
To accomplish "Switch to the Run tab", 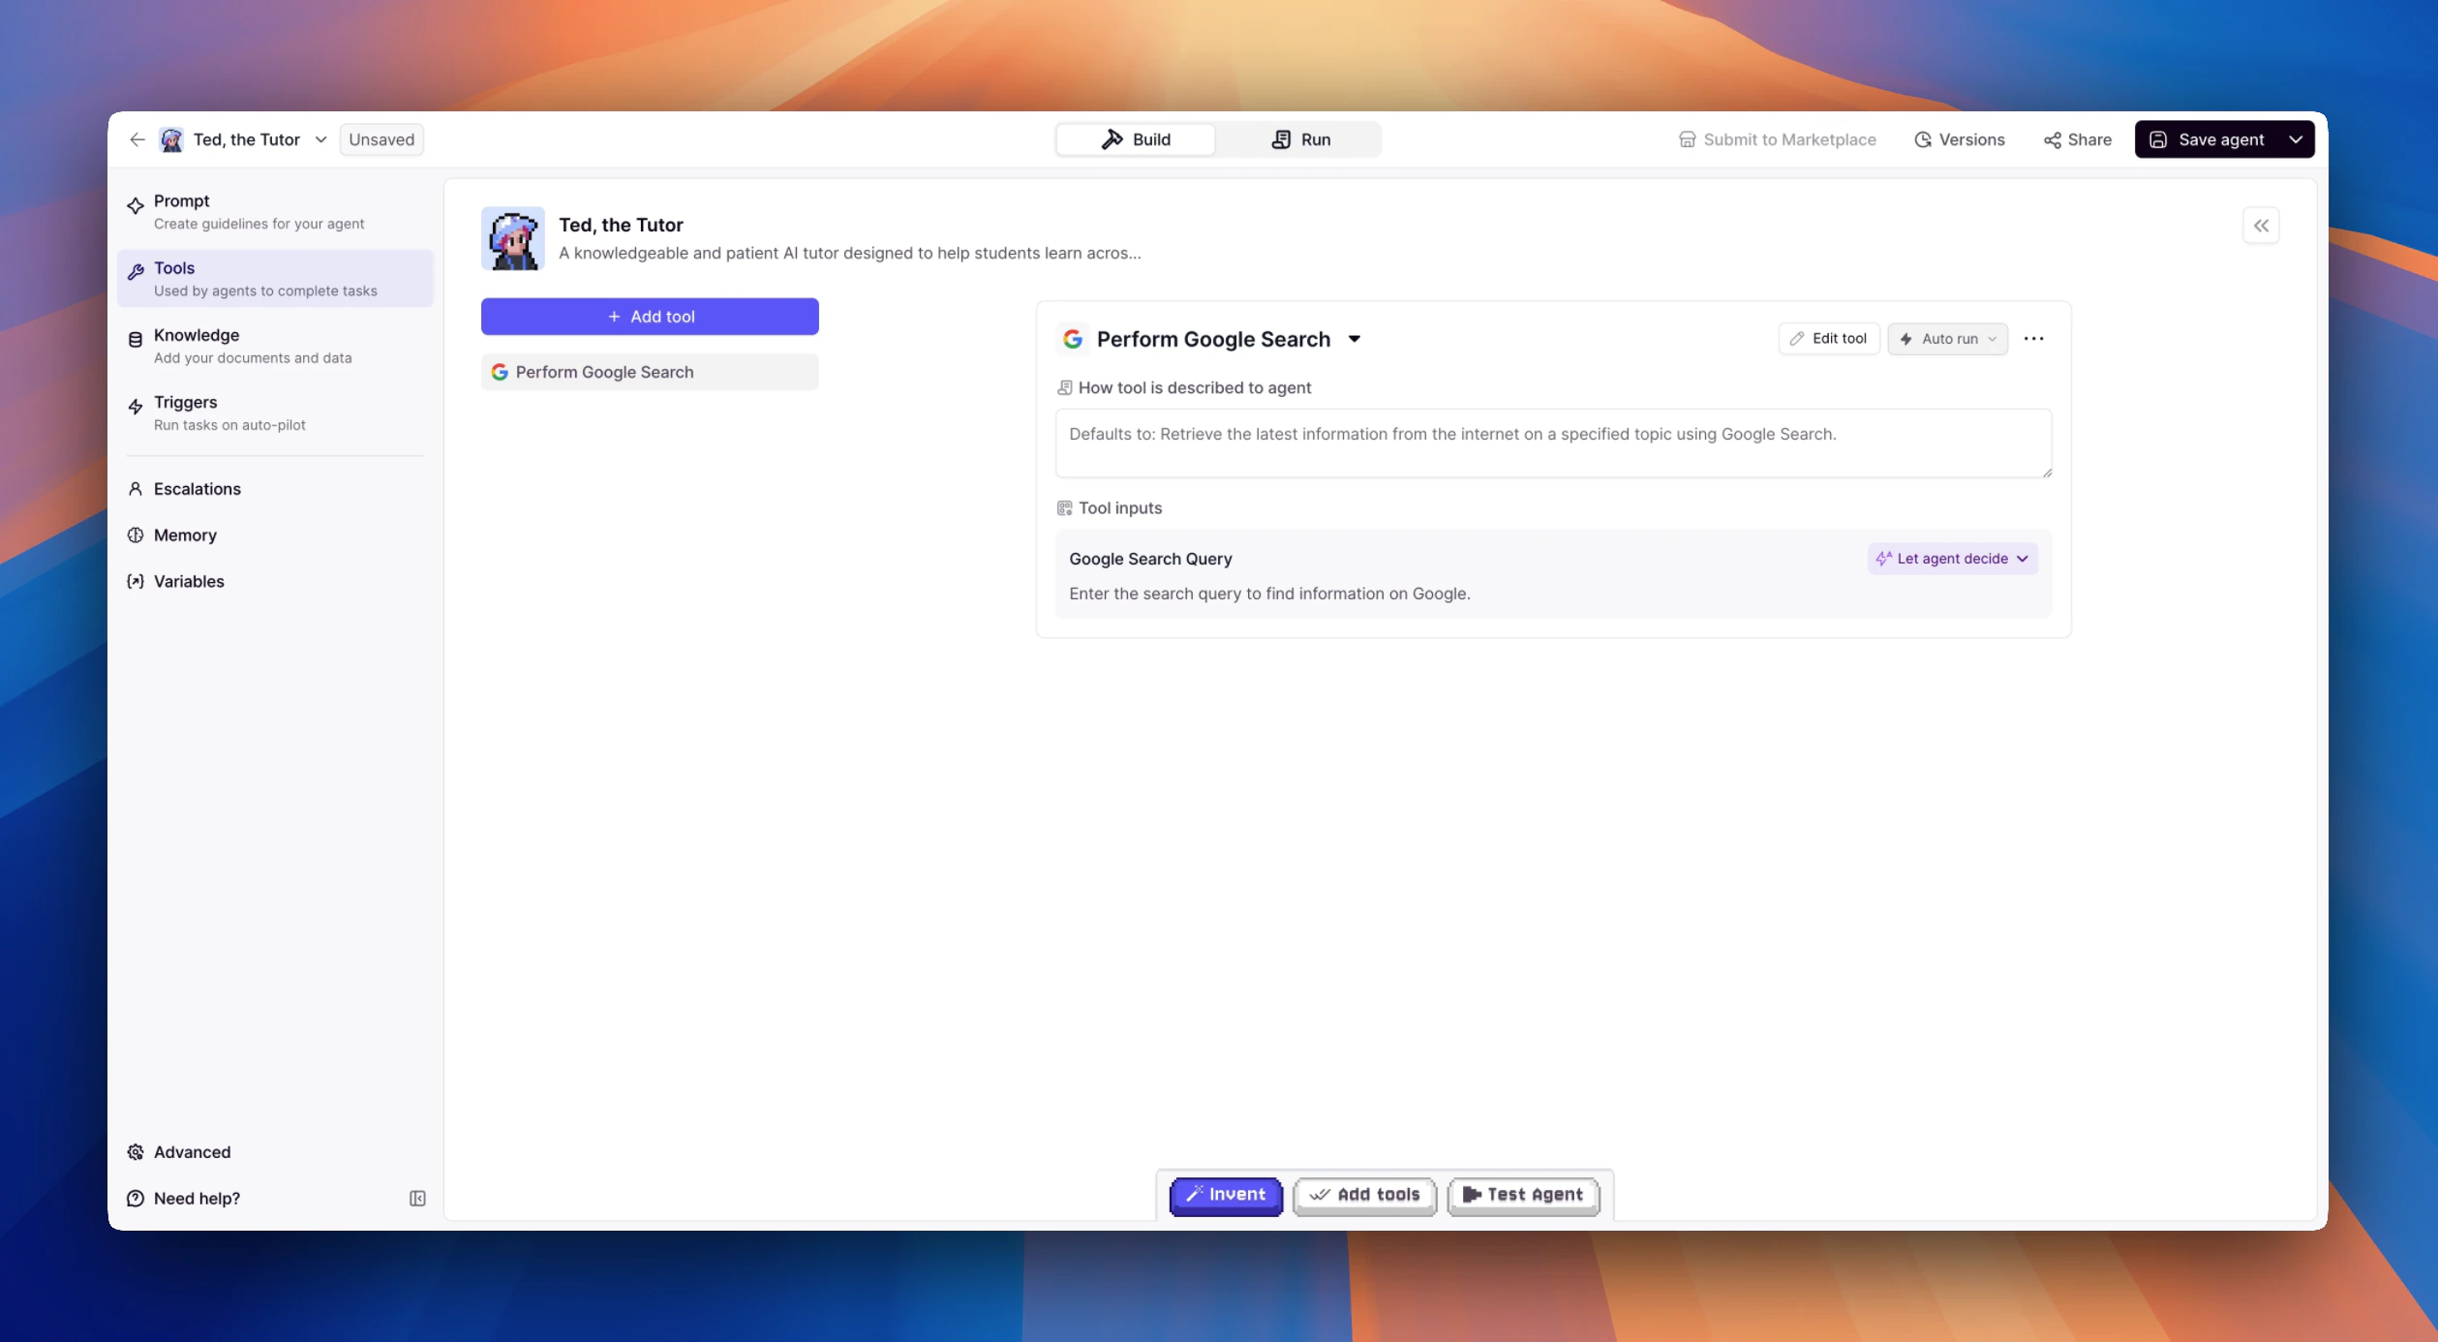I will tap(1300, 139).
